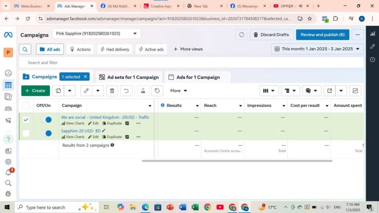Select the Active ads view

pyautogui.click(x=151, y=49)
